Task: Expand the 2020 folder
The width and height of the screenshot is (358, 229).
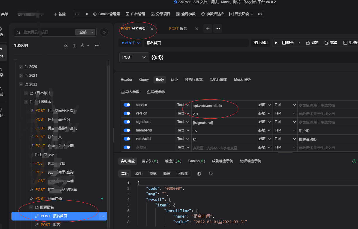Action: [21, 67]
